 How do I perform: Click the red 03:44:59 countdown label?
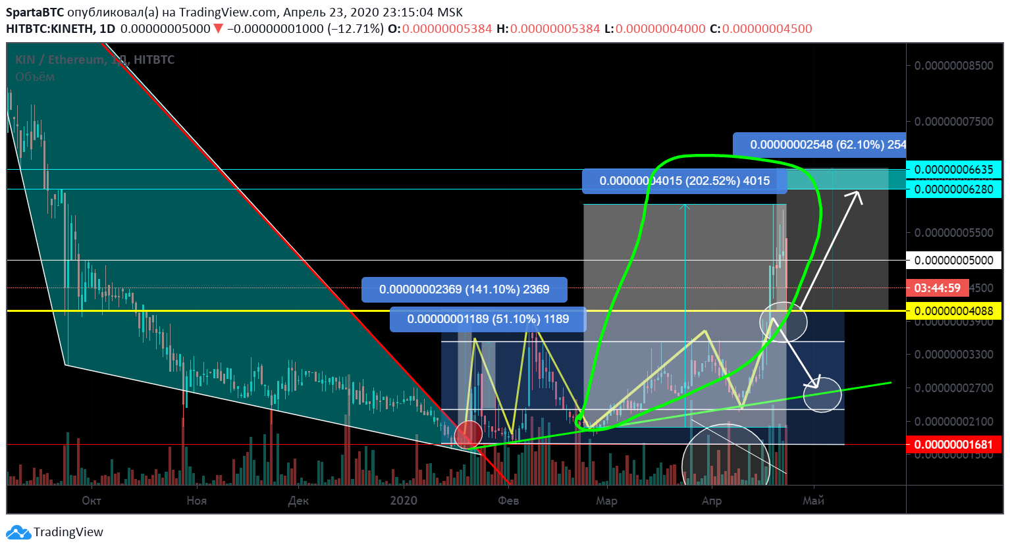(x=938, y=288)
